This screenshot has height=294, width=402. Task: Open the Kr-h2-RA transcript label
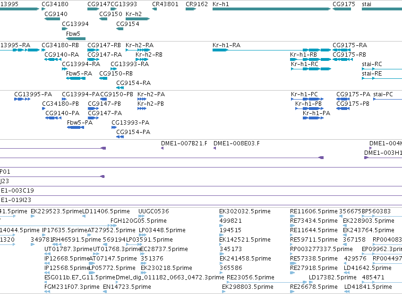pyautogui.click(x=139, y=45)
